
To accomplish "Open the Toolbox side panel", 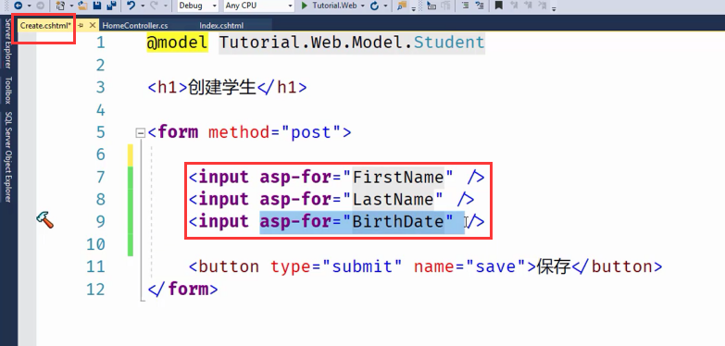I will coord(7,90).
